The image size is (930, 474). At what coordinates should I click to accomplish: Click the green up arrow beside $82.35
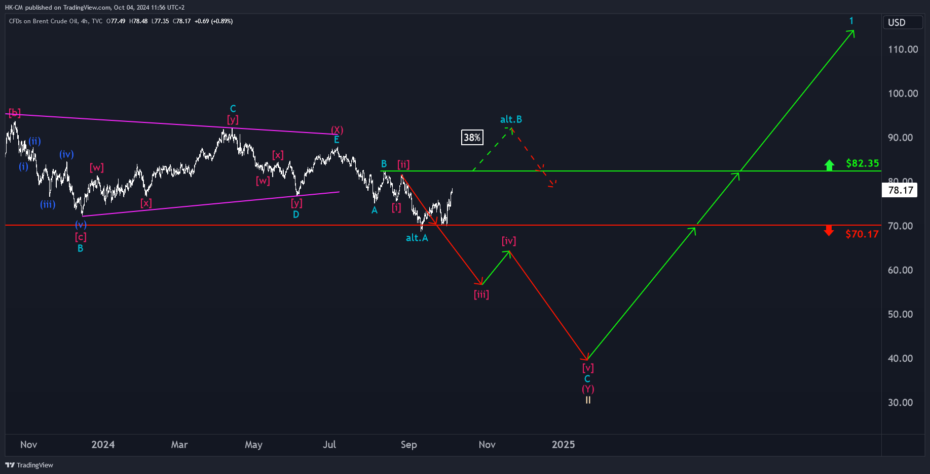click(829, 165)
